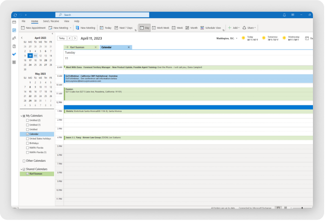Click the notification bell icon
The image size is (326, 222).
tap(284, 15)
